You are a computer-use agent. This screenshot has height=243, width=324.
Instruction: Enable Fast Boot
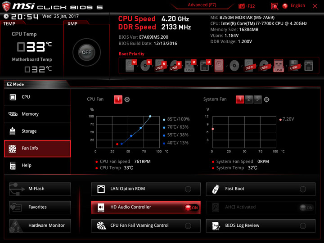(x=261, y=189)
